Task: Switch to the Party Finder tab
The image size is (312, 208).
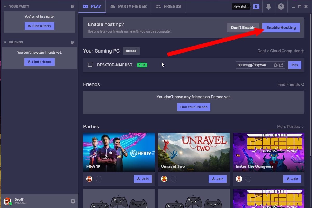Action: [x=128, y=6]
